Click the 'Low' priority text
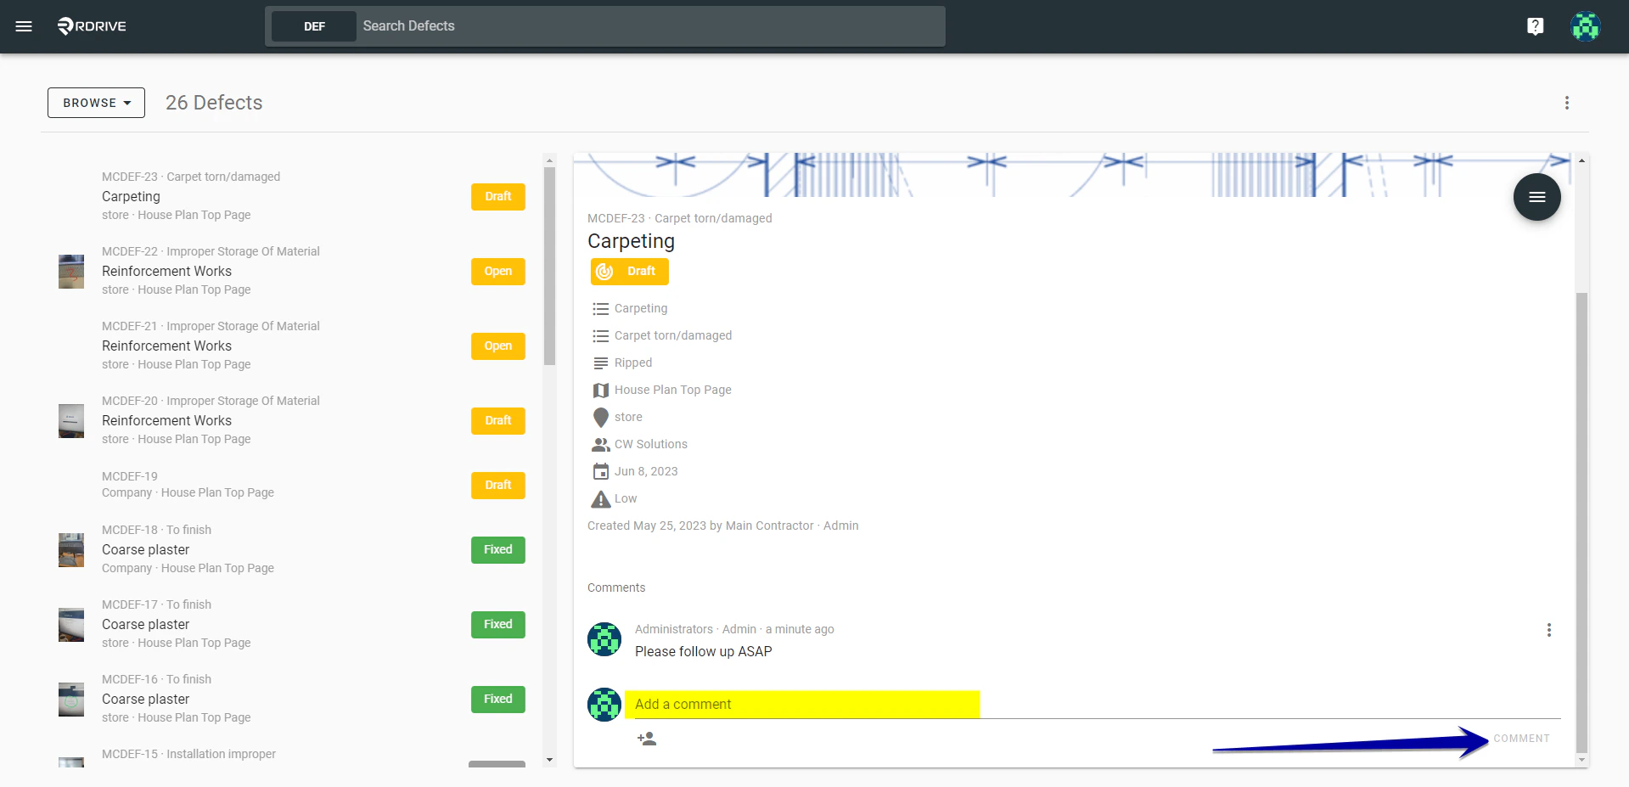Screen dimensions: 1629x787 pos(626,499)
